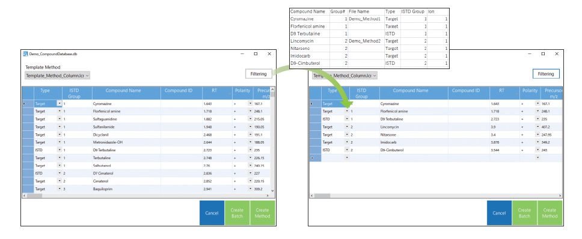
Task: Open Type dropdown for Sulfaguanidine row
Action: click(x=60, y=119)
